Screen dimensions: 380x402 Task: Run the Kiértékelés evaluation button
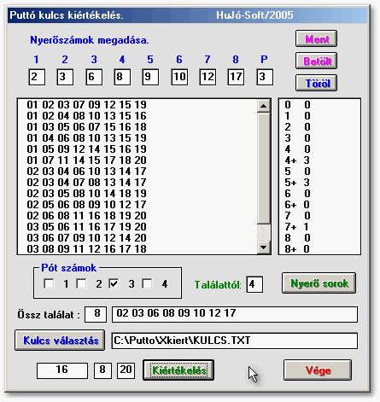click(x=178, y=370)
